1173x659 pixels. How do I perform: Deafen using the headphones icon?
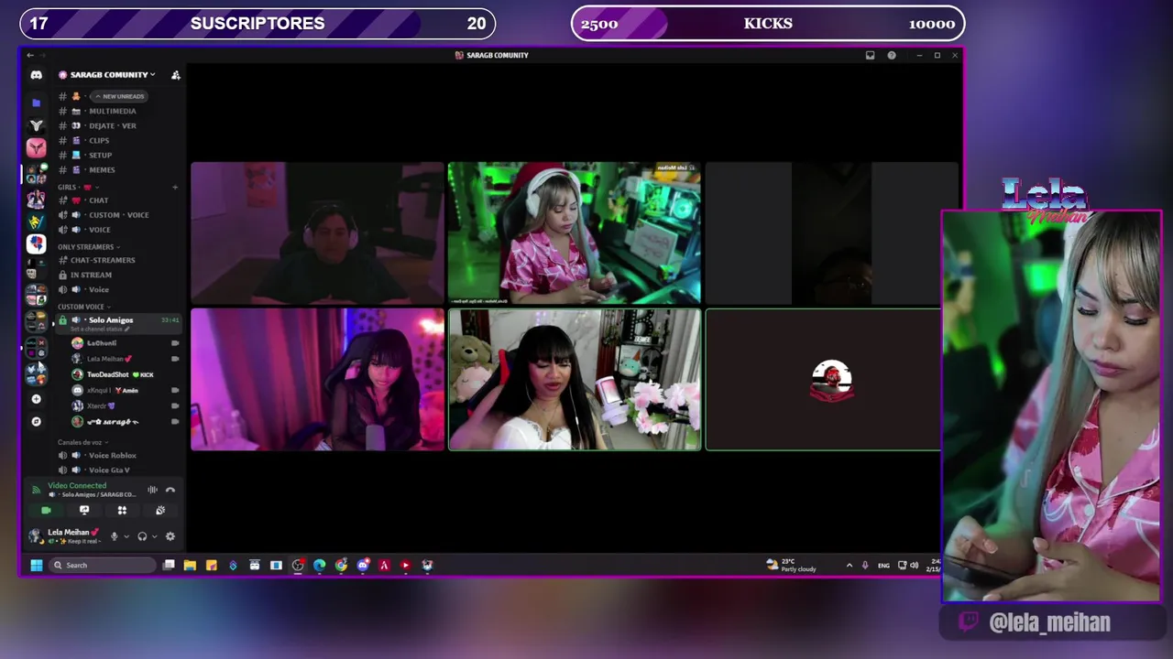[142, 536]
